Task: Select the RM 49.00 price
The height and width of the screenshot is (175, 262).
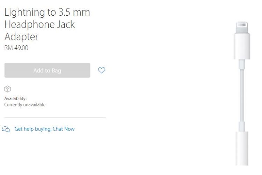Action: click(16, 48)
